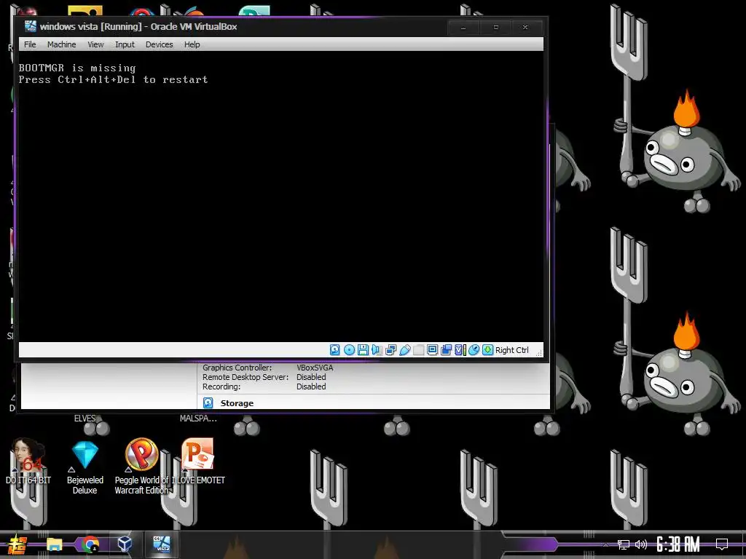This screenshot has width=746, height=559.
Task: Open the audio indicator in the status bar
Action: pyautogui.click(x=377, y=350)
